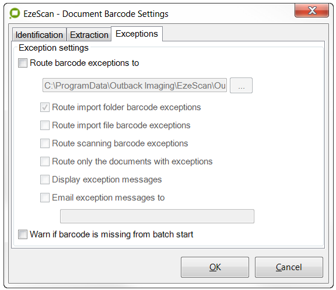Switch to the Identification tab

tap(39, 34)
